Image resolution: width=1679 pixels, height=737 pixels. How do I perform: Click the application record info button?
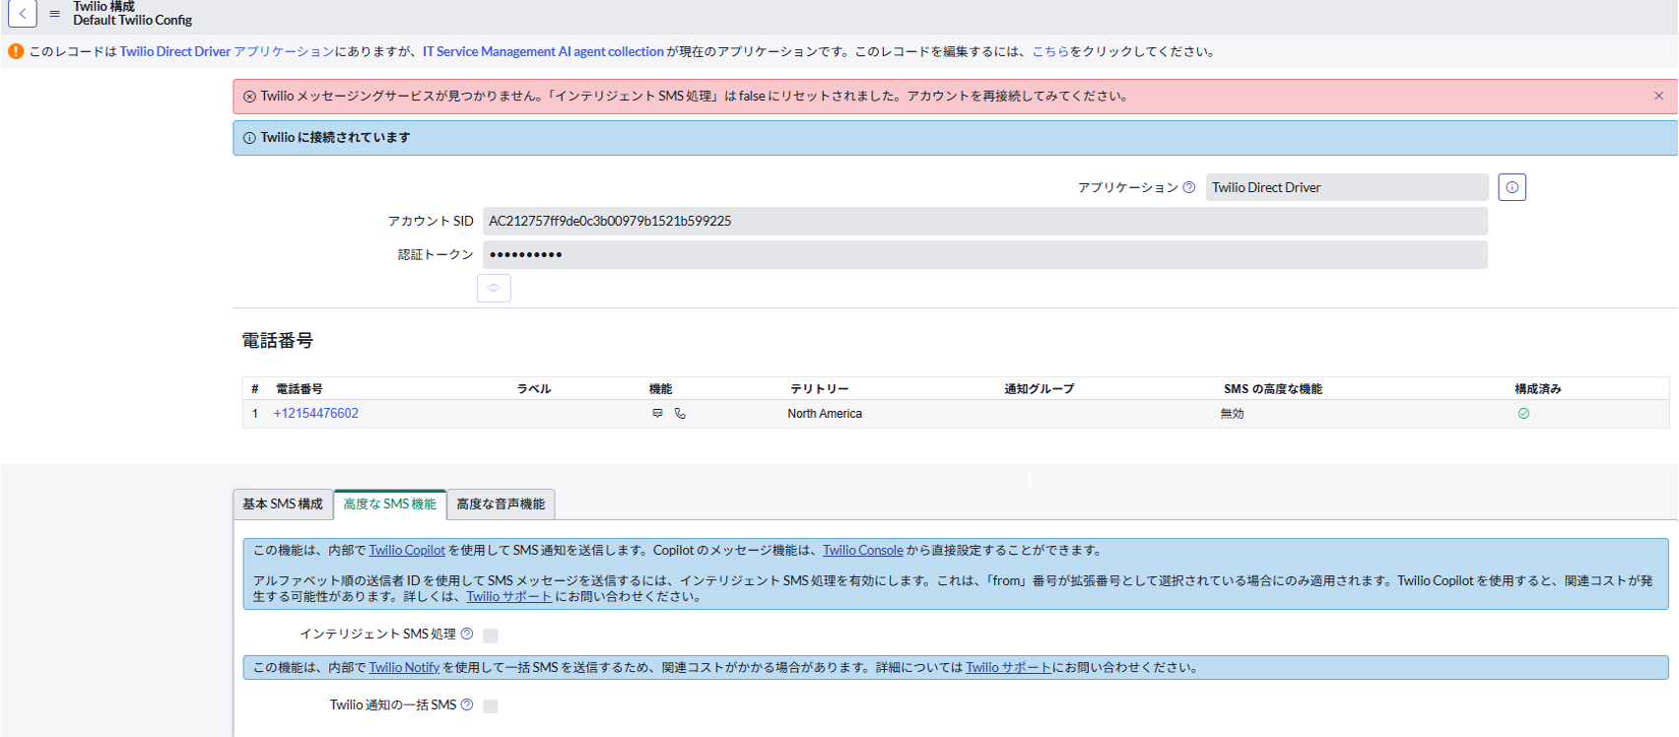(x=1511, y=187)
